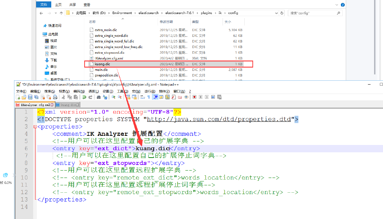The width and height of the screenshot is (383, 219).
Task: Start macro recording with red record icon
Action: coord(194,97)
